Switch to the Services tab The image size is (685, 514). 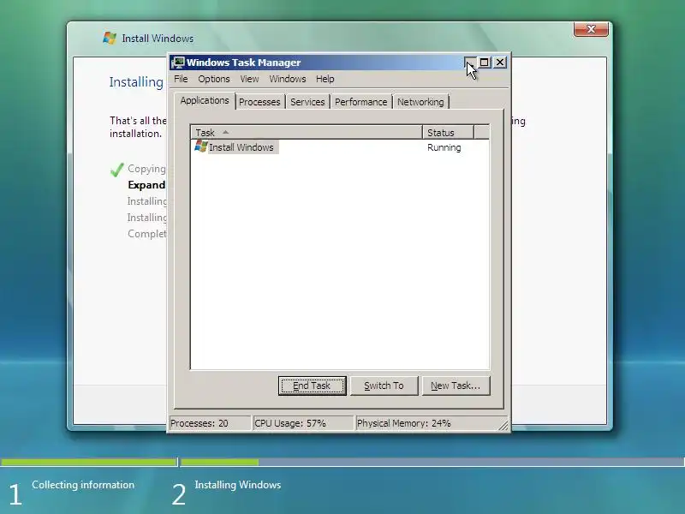[x=307, y=102]
